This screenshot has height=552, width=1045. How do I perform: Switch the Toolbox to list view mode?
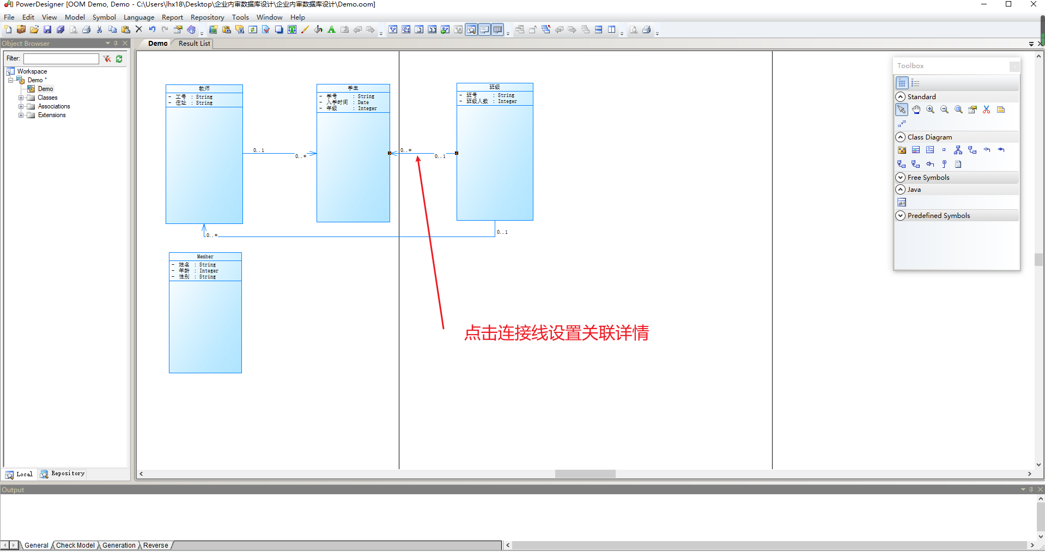point(915,83)
